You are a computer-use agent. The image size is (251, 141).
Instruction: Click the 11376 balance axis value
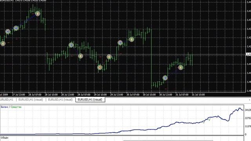[x=248, y=126]
